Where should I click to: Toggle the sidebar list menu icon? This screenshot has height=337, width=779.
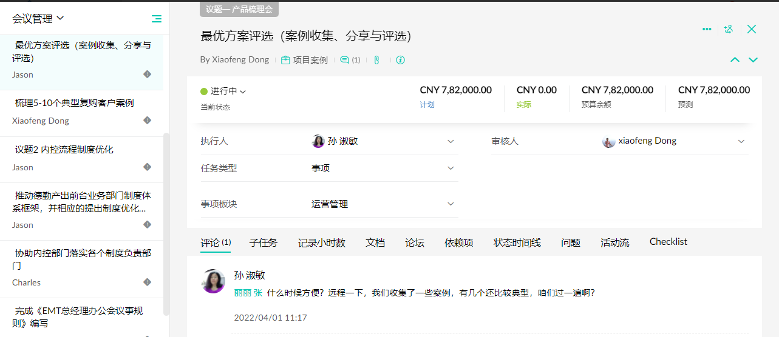[156, 19]
